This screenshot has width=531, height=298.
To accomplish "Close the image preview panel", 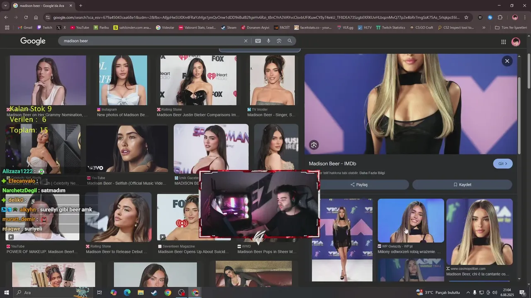I will point(507,61).
